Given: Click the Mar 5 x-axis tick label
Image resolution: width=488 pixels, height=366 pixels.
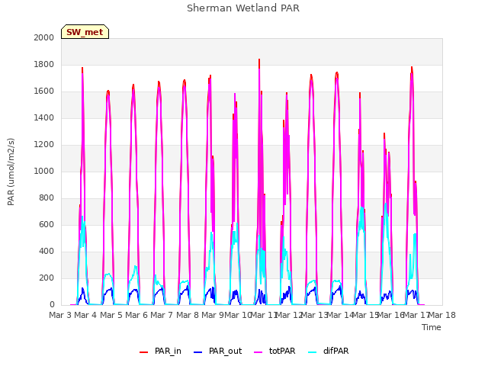Looking at the screenshot, I should point(111,315).
